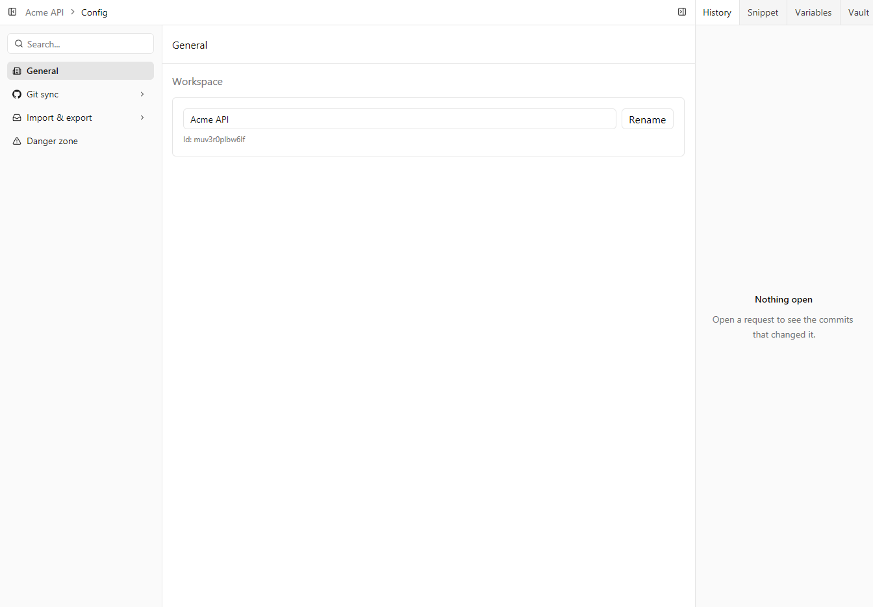Open the Danger zone section
The image size is (873, 607).
[x=81, y=141]
